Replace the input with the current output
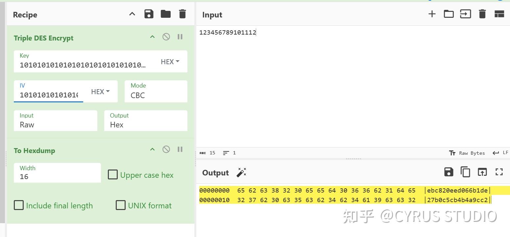This screenshot has width=510, height=237. tap(482, 172)
